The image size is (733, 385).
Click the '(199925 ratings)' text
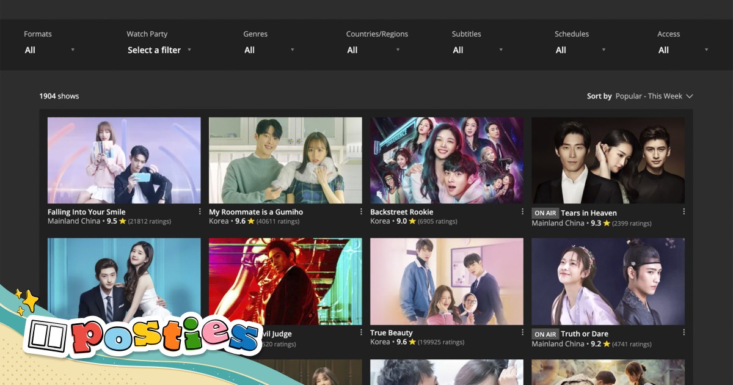click(x=441, y=343)
